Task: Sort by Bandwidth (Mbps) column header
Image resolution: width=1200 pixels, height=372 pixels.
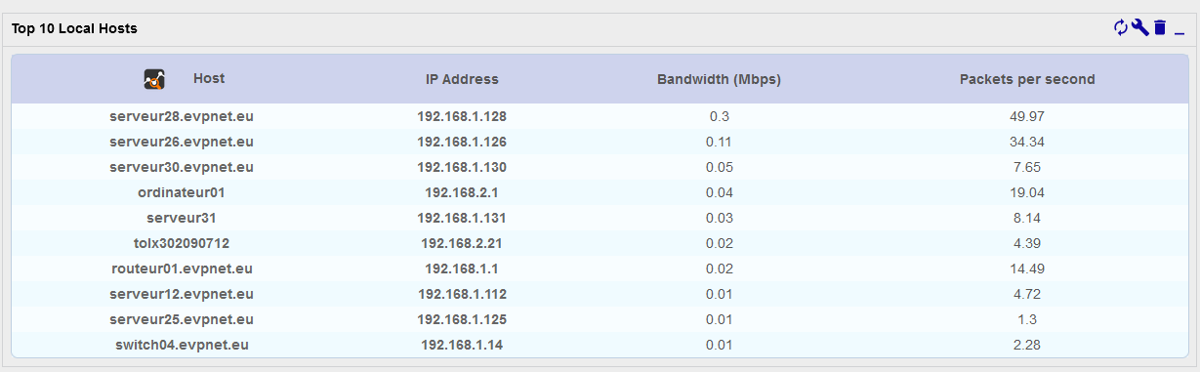Action: pos(720,79)
